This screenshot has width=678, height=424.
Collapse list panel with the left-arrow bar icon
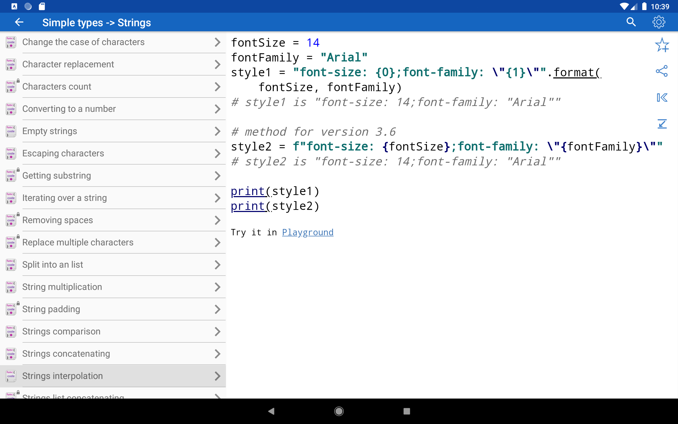pos(662,98)
